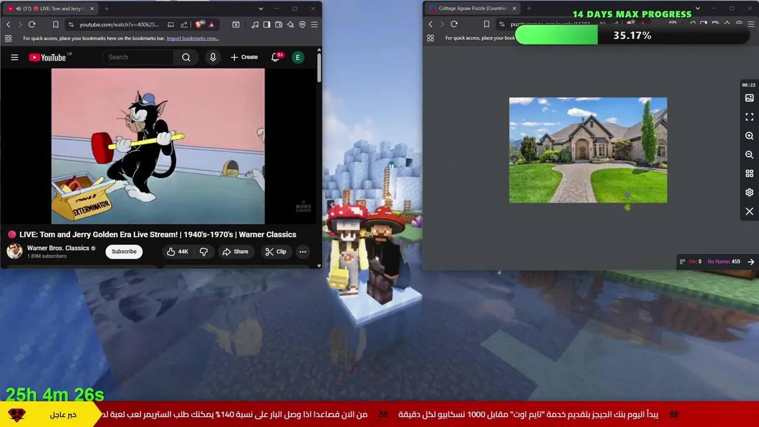
Task: Open the YouTube account avatar E
Action: (298, 57)
